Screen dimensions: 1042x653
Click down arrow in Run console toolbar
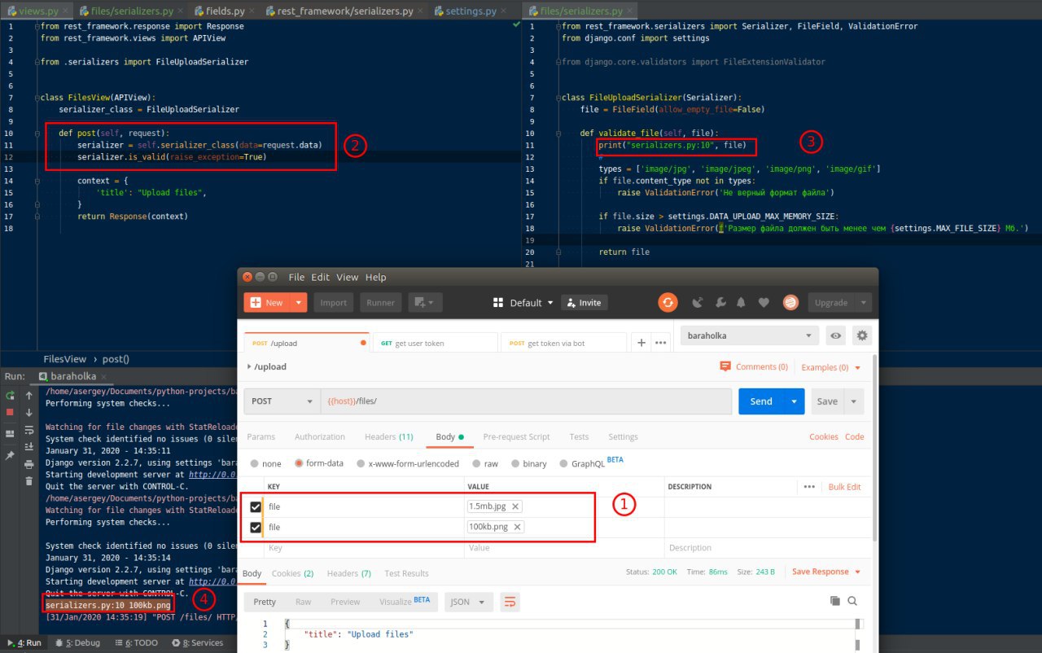tap(29, 413)
